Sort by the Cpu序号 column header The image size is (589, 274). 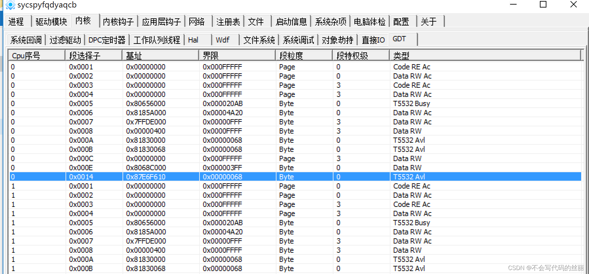(x=37, y=56)
